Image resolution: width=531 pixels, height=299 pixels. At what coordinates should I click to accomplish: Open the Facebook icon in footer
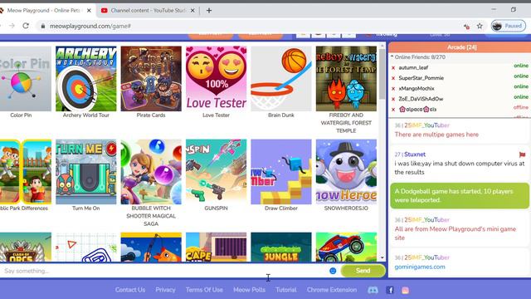[x=390, y=290]
